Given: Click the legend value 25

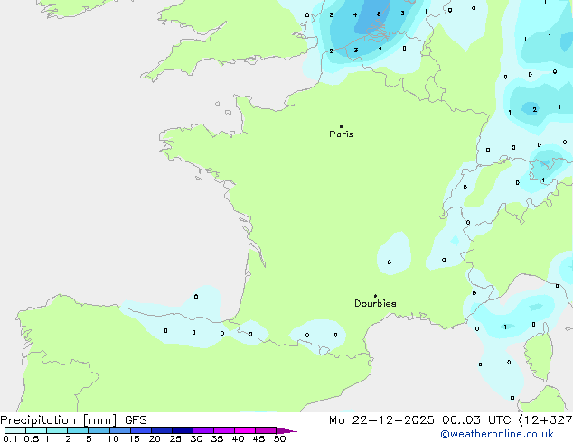Looking at the screenshot, I should [175, 438].
